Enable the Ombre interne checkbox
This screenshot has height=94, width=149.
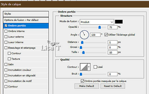(6, 31)
